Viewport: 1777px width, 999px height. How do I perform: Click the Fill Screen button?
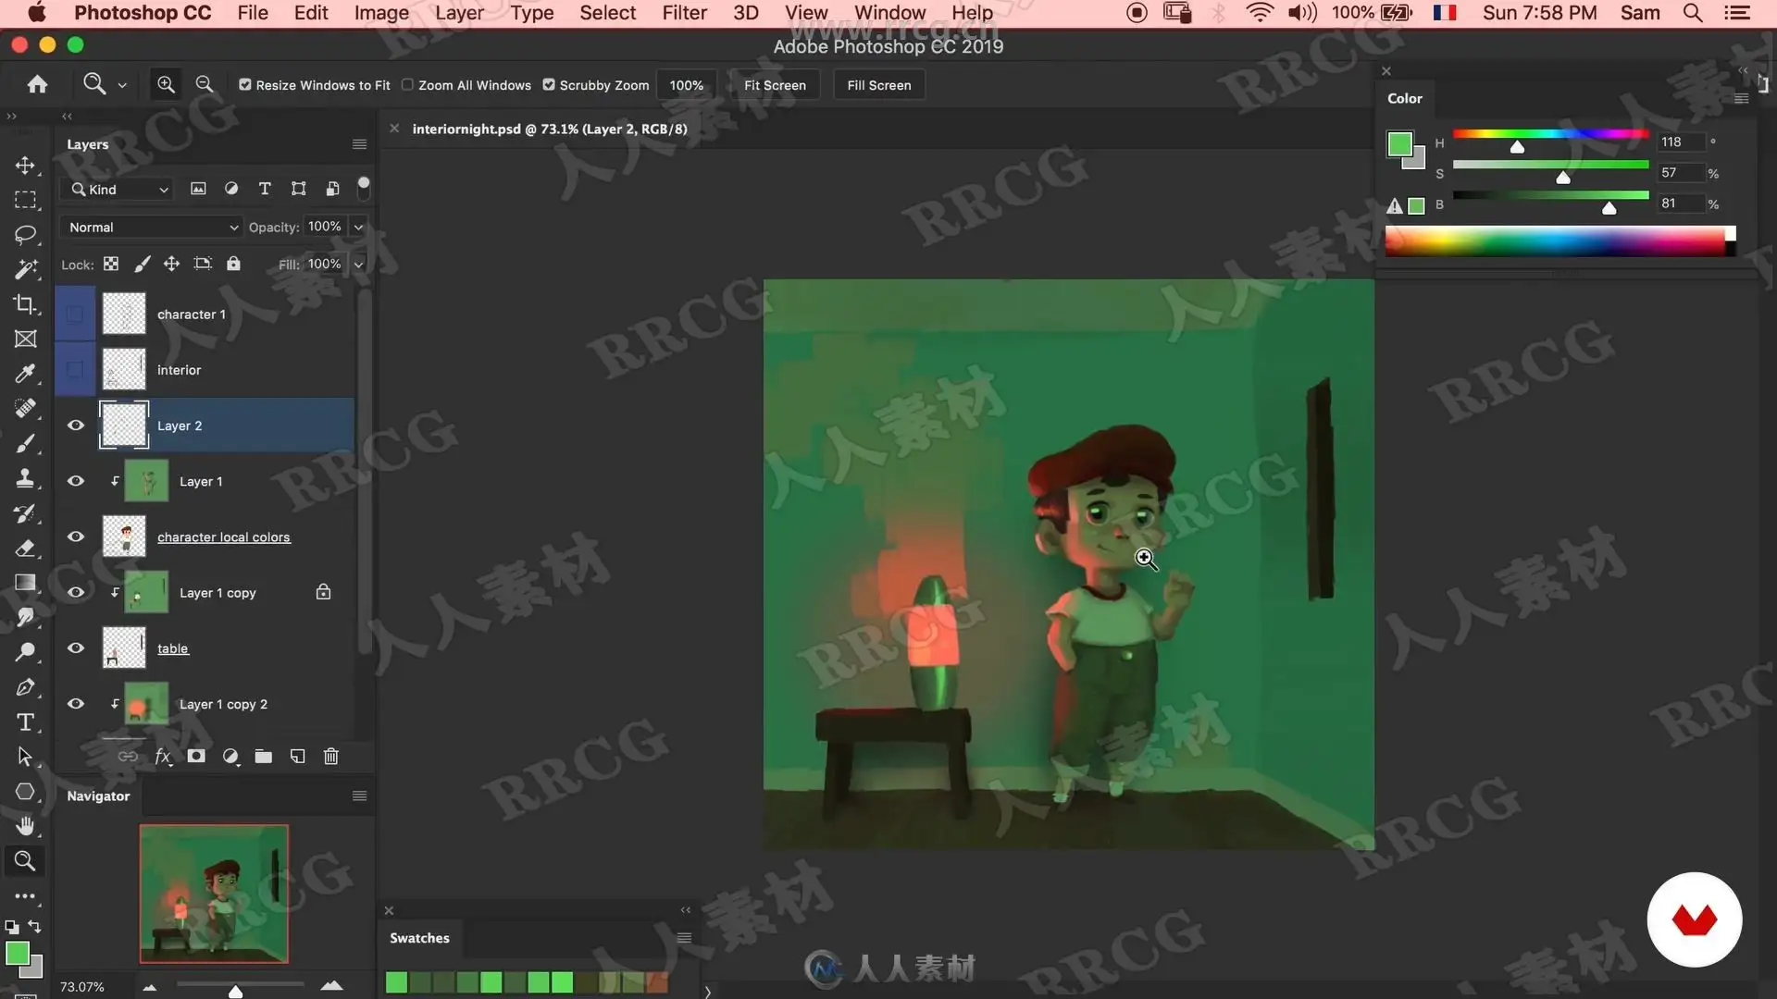(x=879, y=85)
